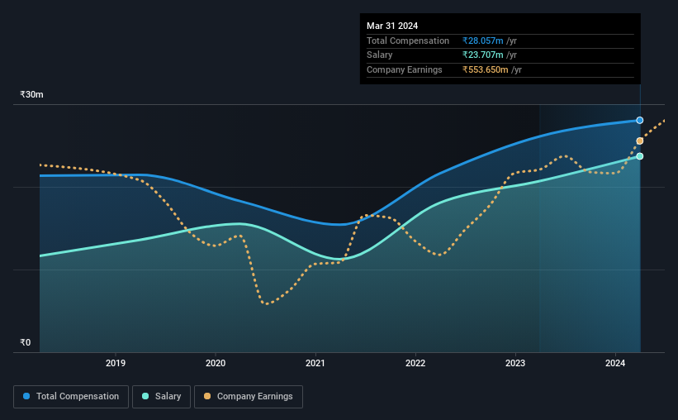
Task: Click the ₹553.650m company earnings value
Action: [x=485, y=69]
